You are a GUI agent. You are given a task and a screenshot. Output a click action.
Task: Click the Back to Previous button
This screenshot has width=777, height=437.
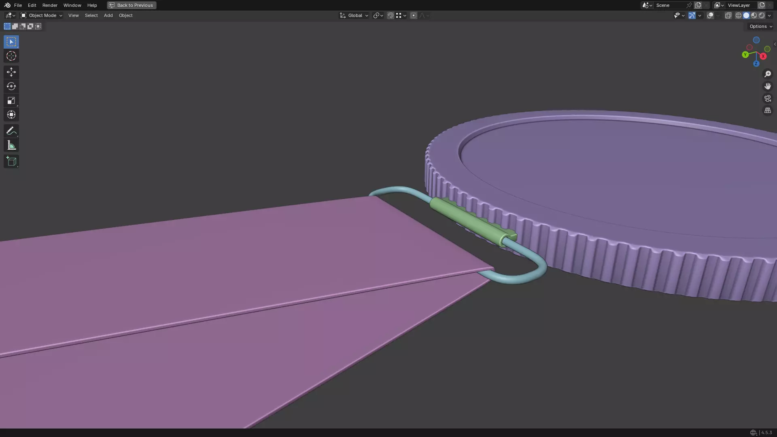(x=132, y=5)
